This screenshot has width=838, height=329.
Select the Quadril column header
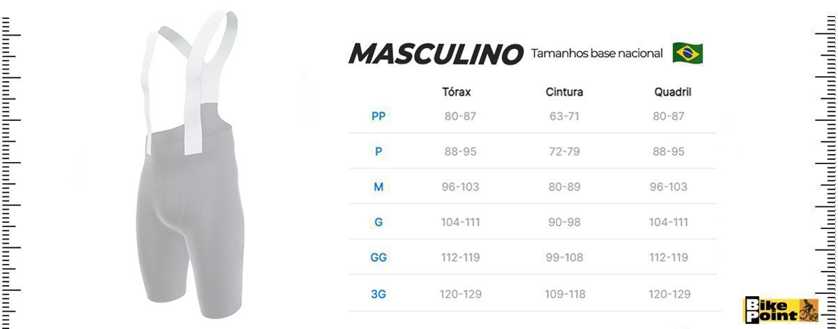672,92
